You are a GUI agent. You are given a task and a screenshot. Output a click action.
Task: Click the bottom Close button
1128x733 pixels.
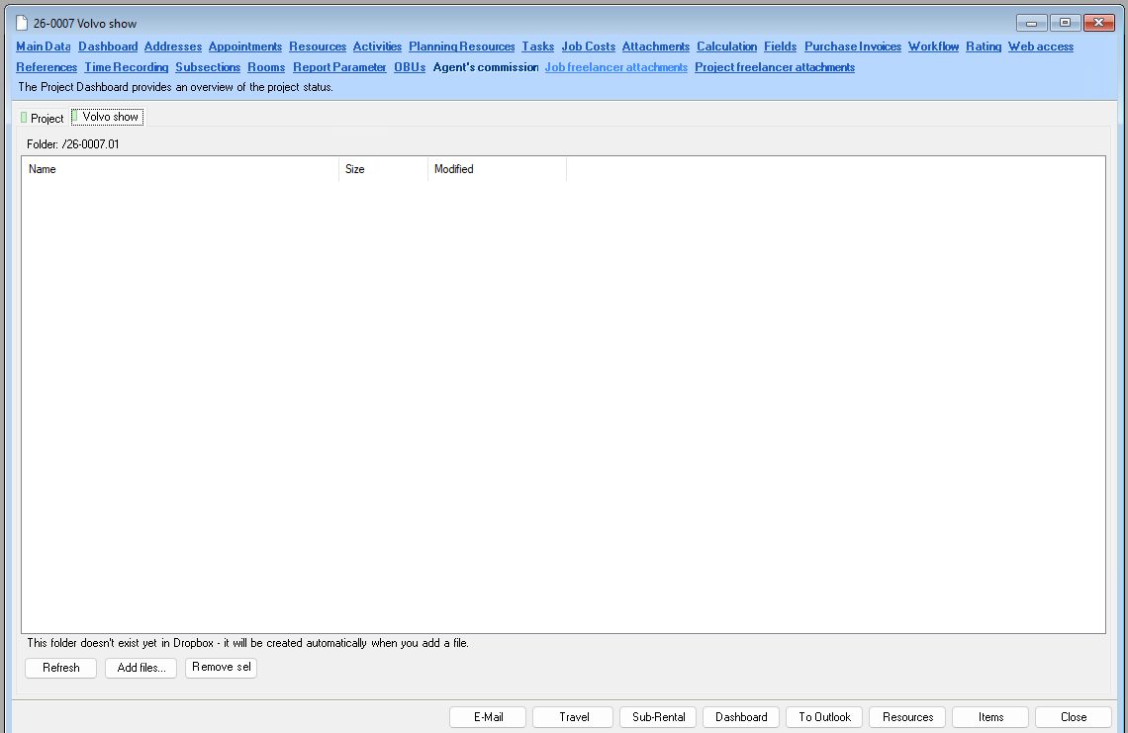[1074, 717]
